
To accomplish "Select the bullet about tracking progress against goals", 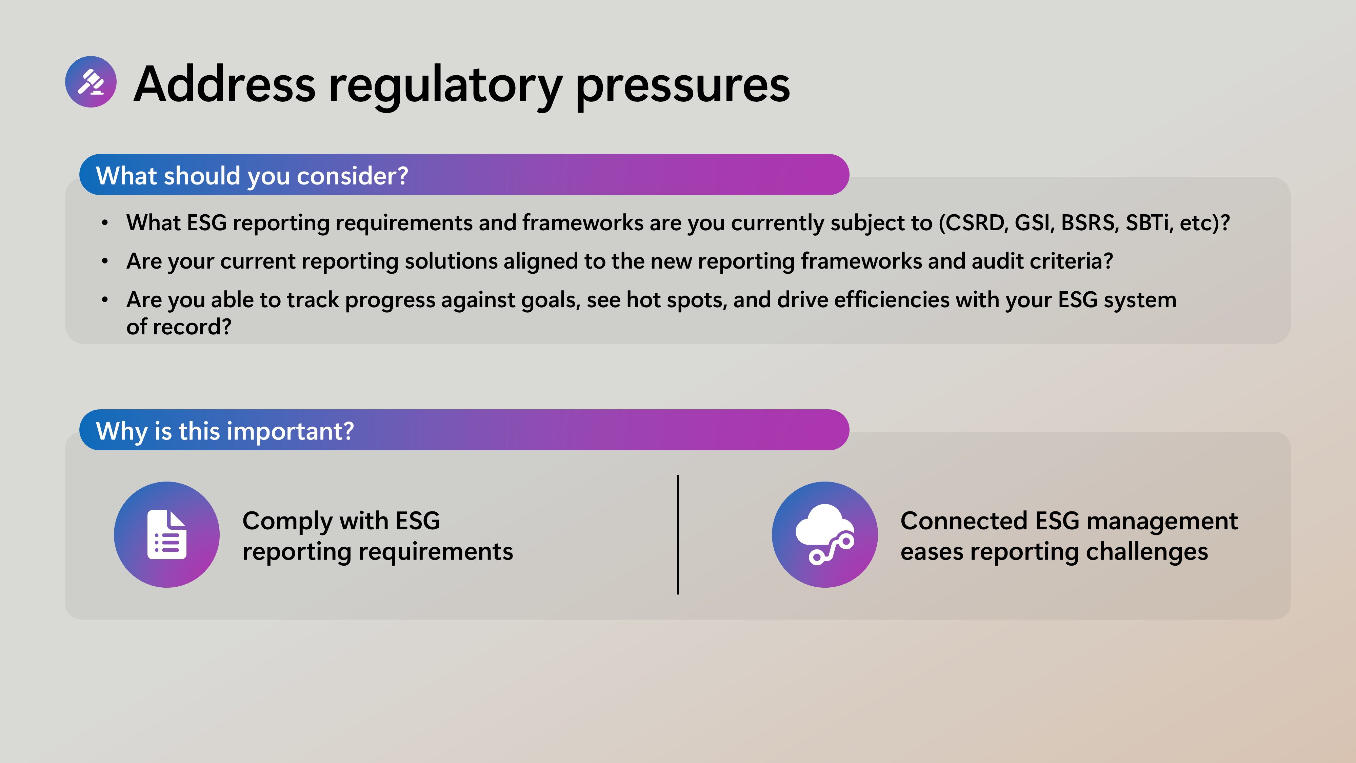I will 651,300.
